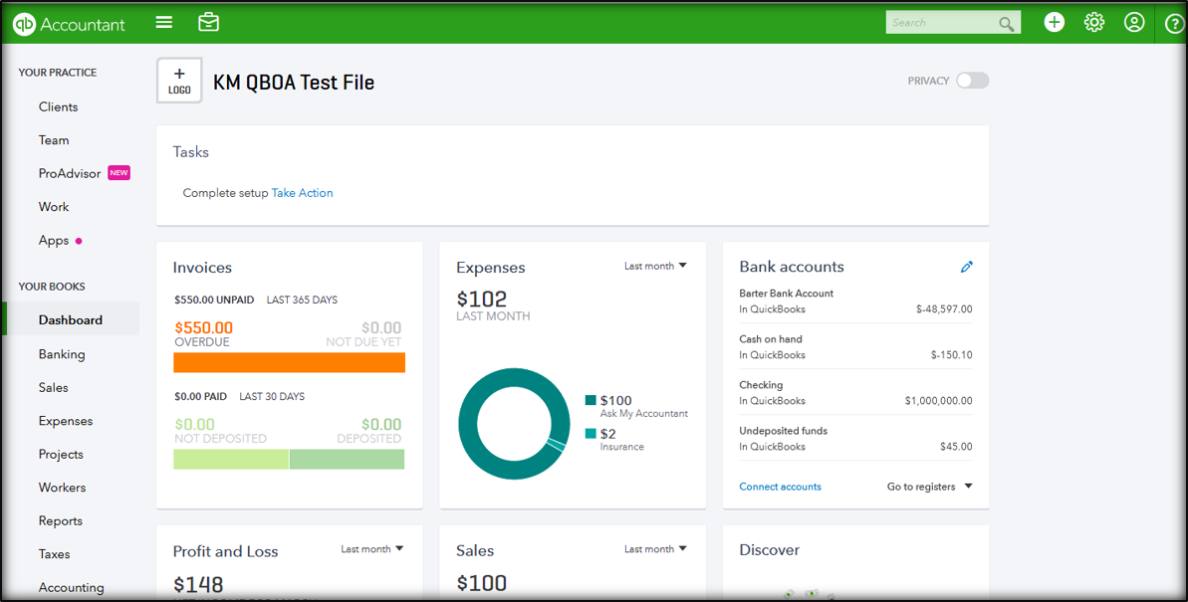Click the Discover card heading
Viewport: 1188px width, 602px height.
point(769,550)
